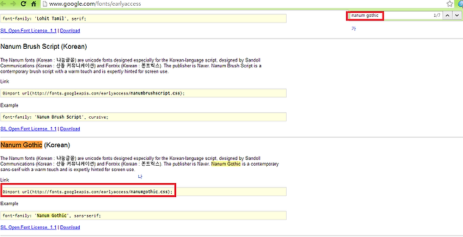The height and width of the screenshot is (237, 463).
Task: Open SIL Open Font License link under Lohit Tamil
Action: coord(28,31)
